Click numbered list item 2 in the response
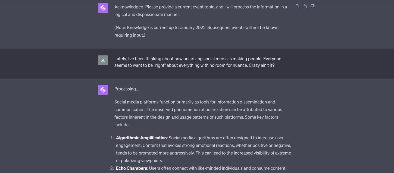Screen dimensions: 394x173 200,168
